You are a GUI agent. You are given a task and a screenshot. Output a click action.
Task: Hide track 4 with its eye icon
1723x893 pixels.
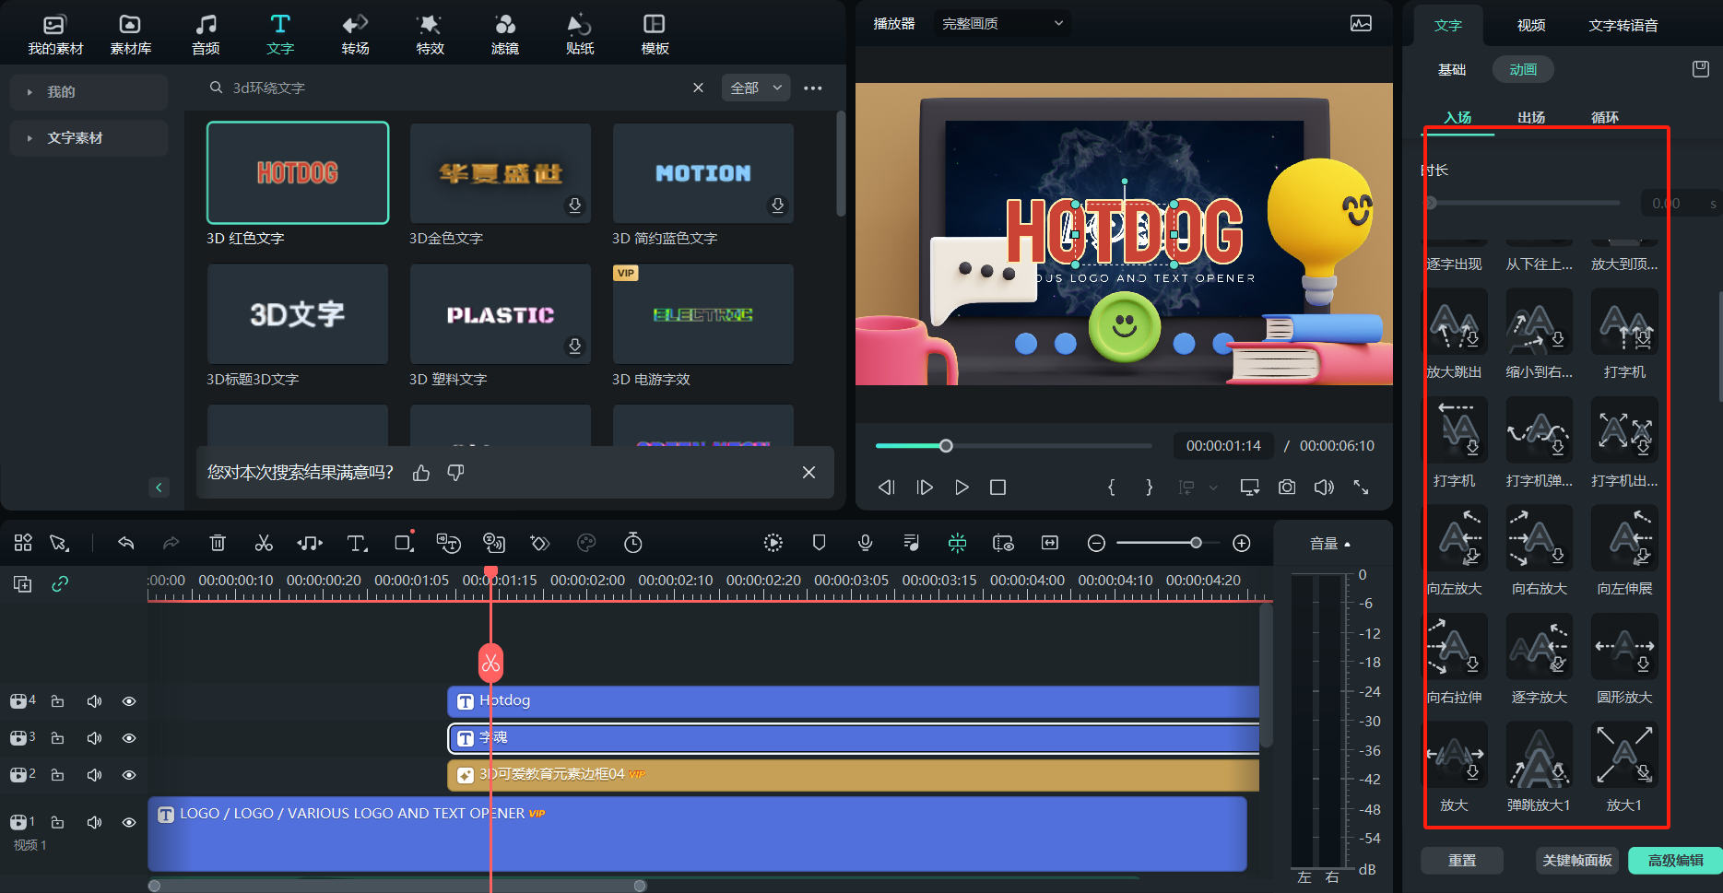tap(129, 701)
